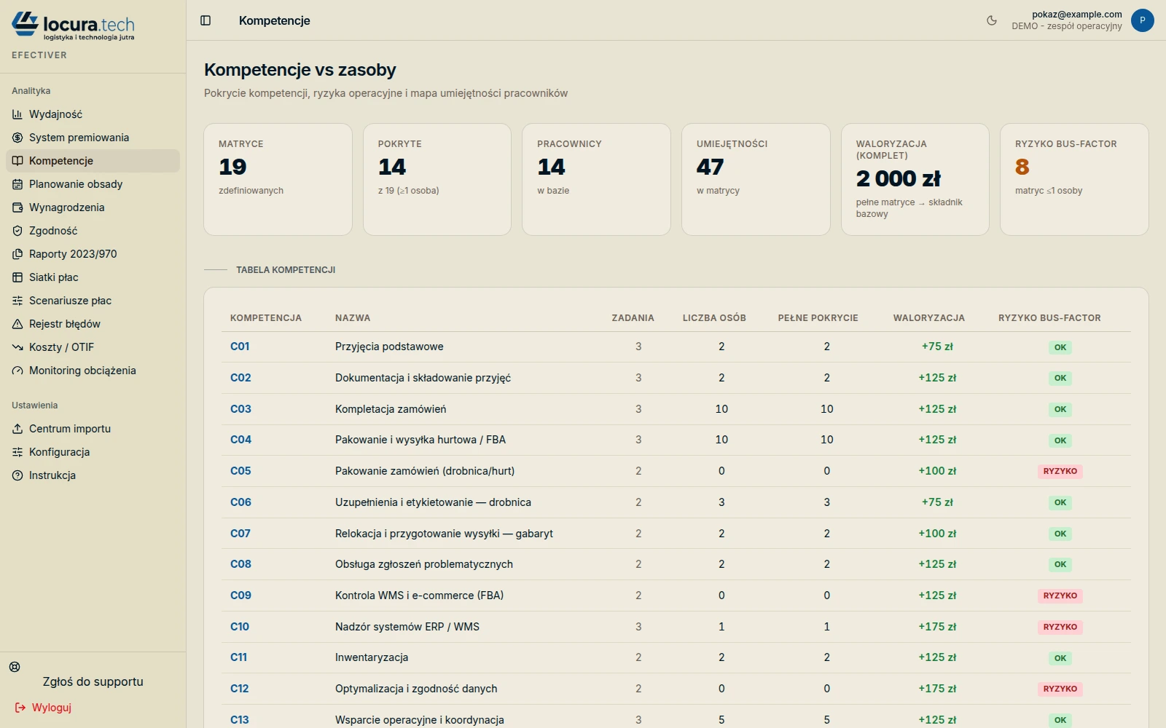Image resolution: width=1166 pixels, height=728 pixels.
Task: Open competency C01 link
Action: click(x=240, y=347)
